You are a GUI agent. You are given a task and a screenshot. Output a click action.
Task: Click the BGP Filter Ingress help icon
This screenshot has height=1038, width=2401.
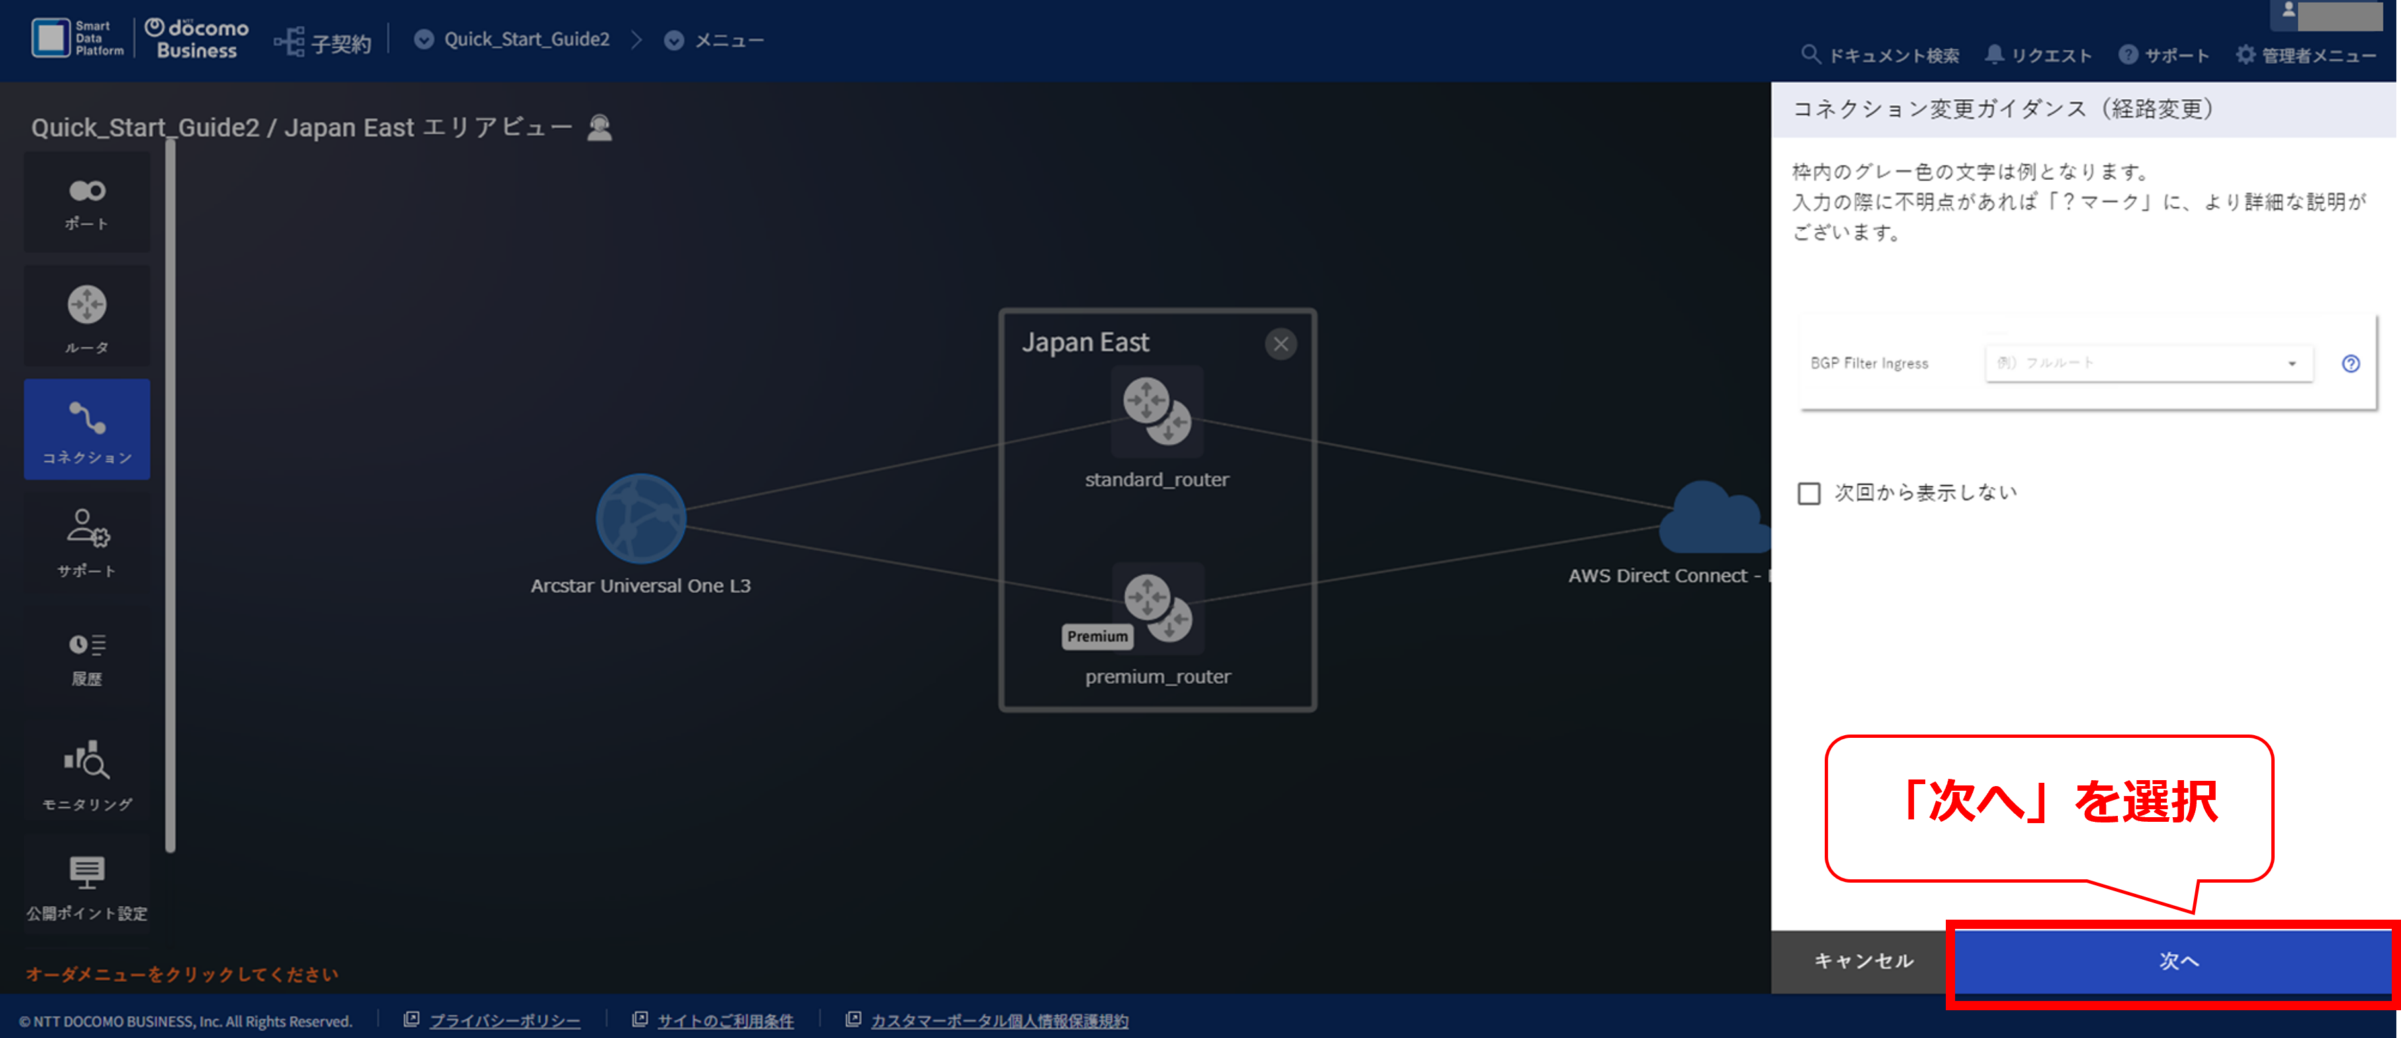point(2351,364)
